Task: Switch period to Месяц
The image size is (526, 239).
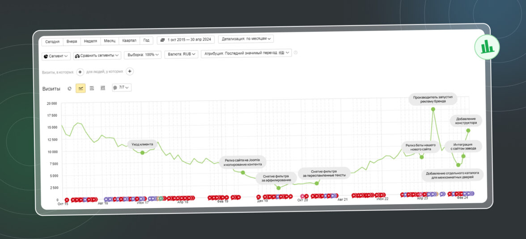Action: coord(110,41)
